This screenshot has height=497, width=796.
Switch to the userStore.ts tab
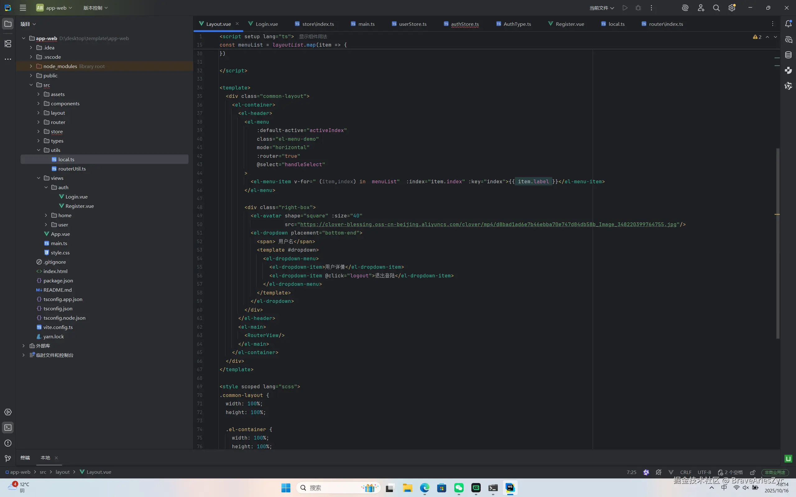[412, 24]
